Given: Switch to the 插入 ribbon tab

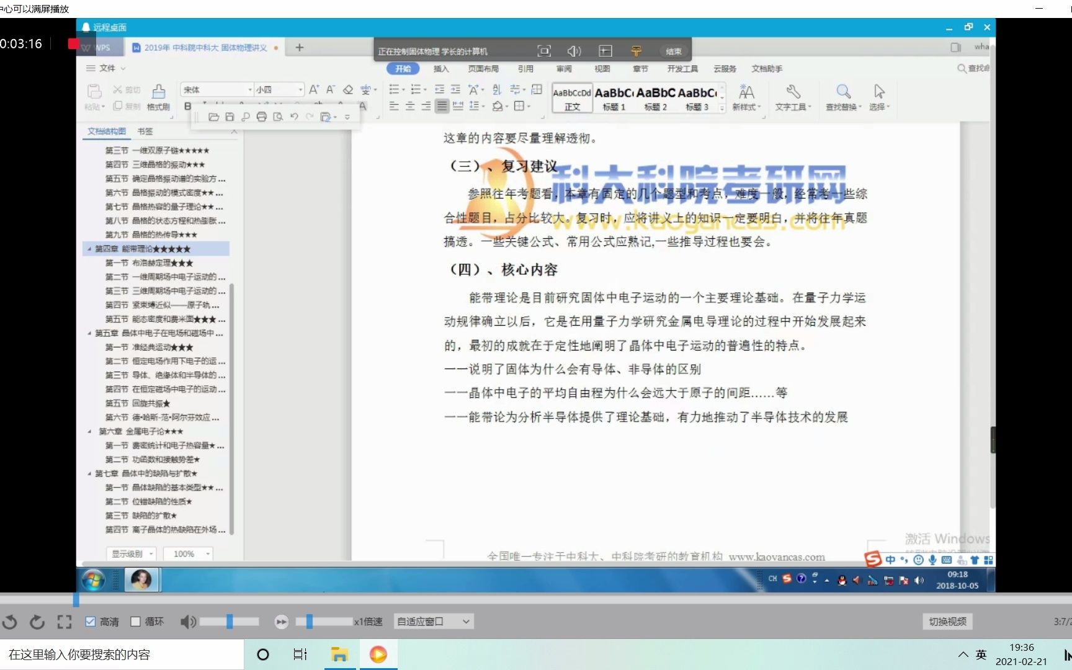Looking at the screenshot, I should (441, 69).
